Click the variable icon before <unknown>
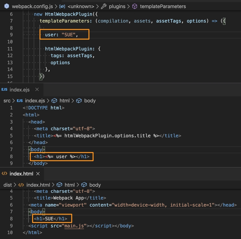 62,6
